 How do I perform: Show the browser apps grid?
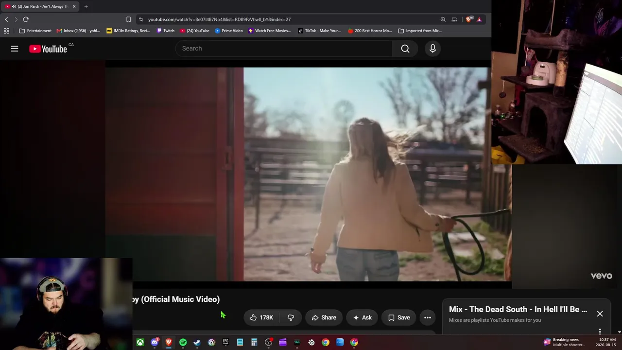click(x=6, y=31)
